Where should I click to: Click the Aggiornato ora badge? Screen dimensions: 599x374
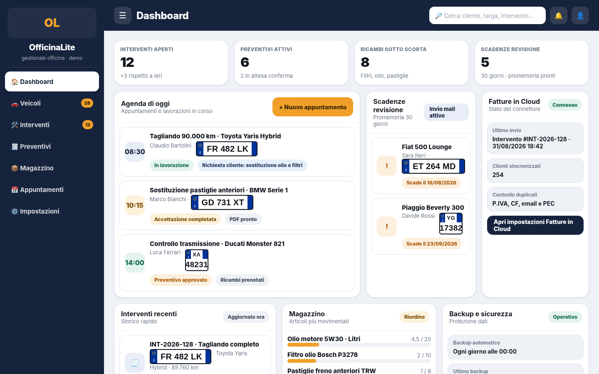point(246,317)
